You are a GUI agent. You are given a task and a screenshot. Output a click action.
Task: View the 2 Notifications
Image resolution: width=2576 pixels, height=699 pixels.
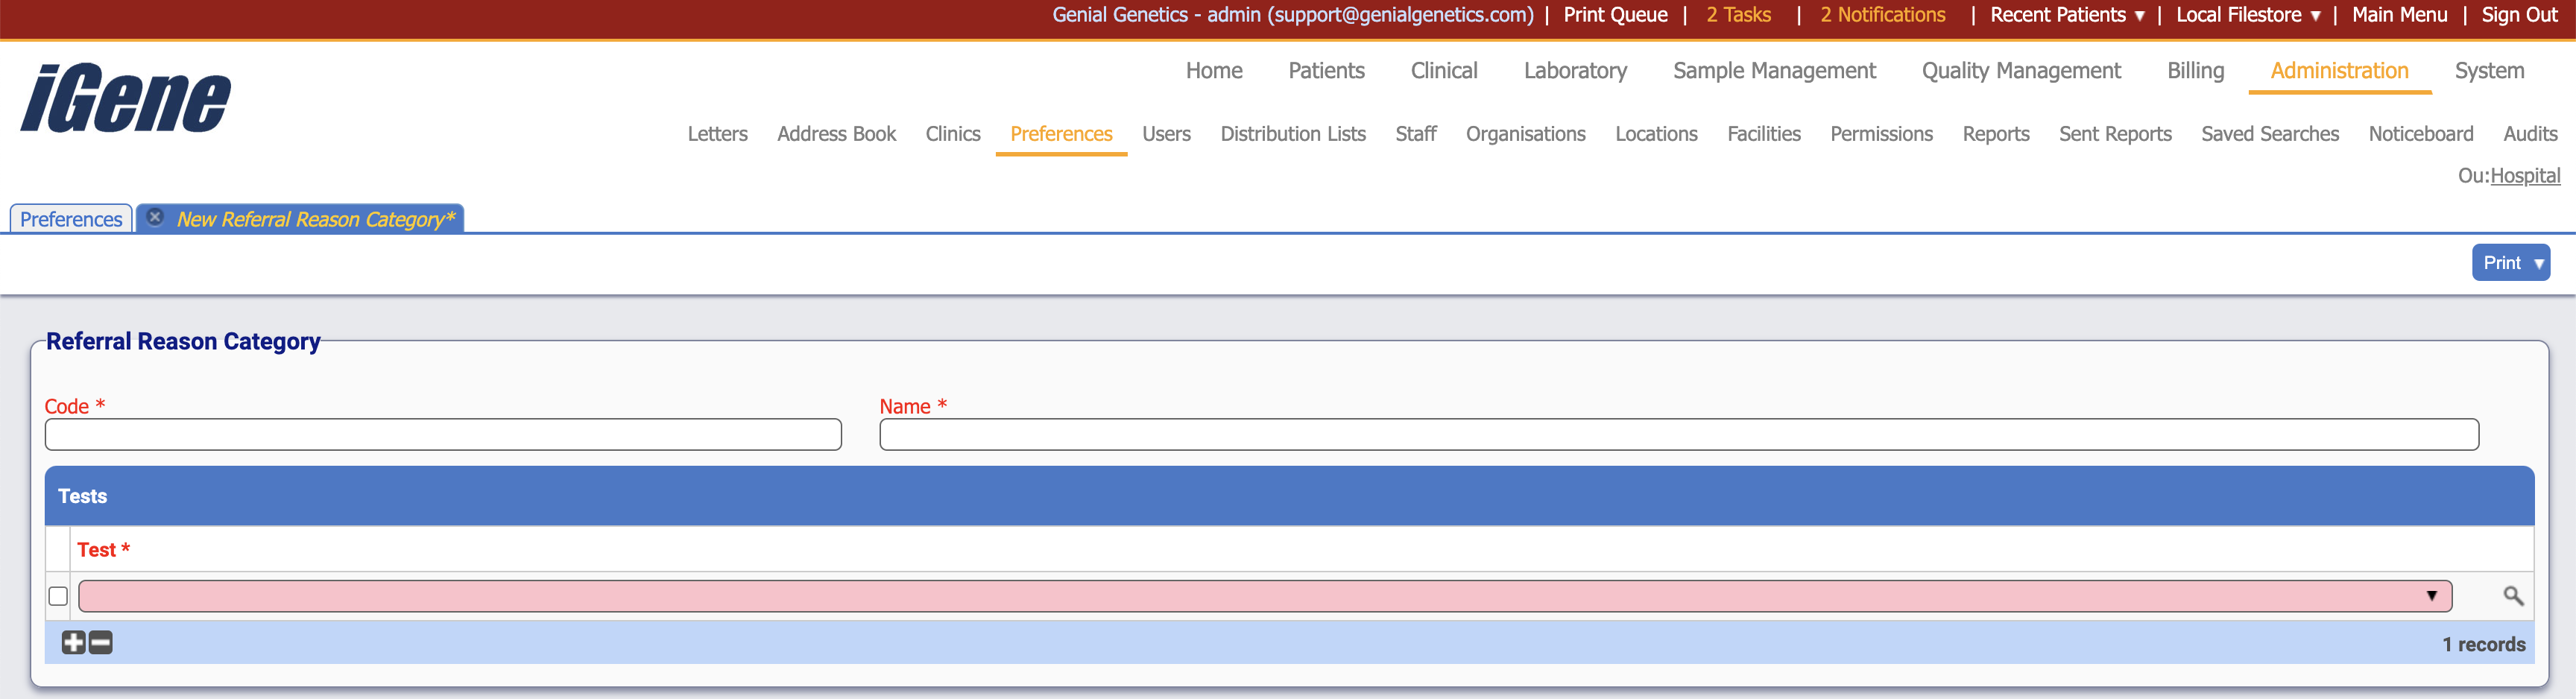1882,15
